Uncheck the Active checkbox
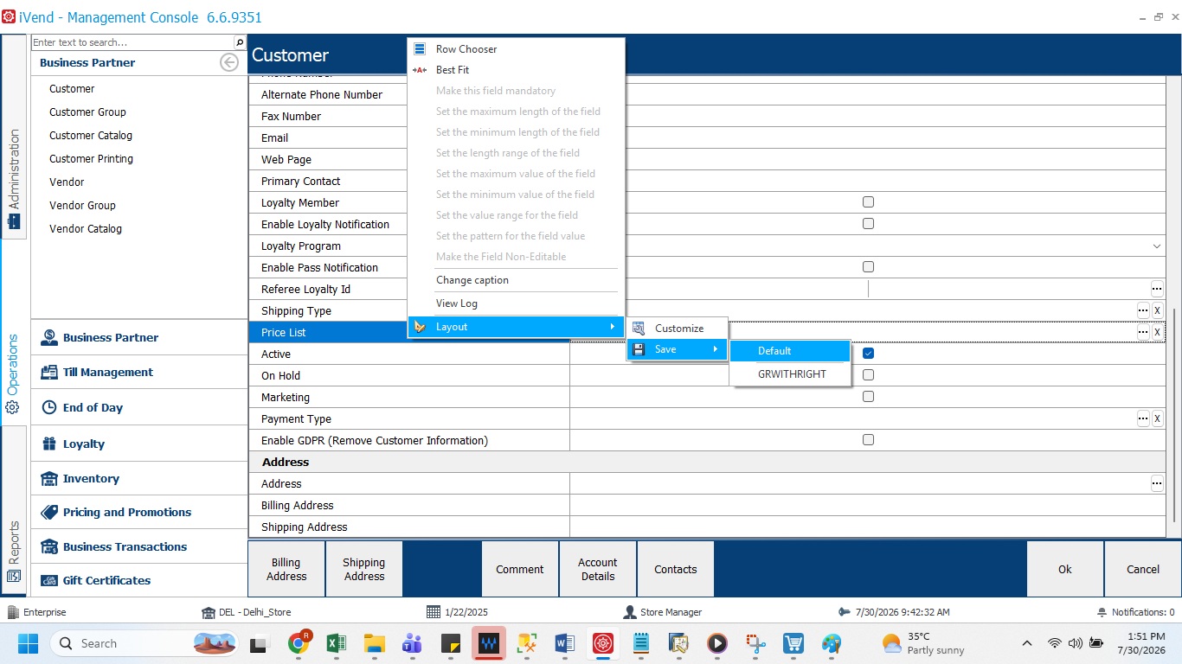The height and width of the screenshot is (664, 1182). tap(868, 354)
